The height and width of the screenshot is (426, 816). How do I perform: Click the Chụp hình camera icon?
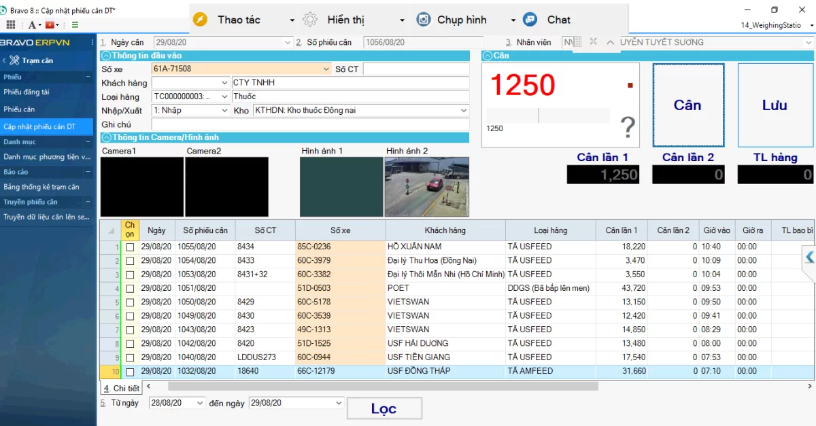[424, 20]
